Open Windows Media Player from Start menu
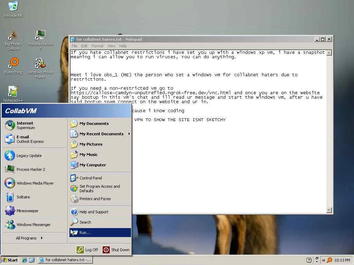 pos(35,183)
